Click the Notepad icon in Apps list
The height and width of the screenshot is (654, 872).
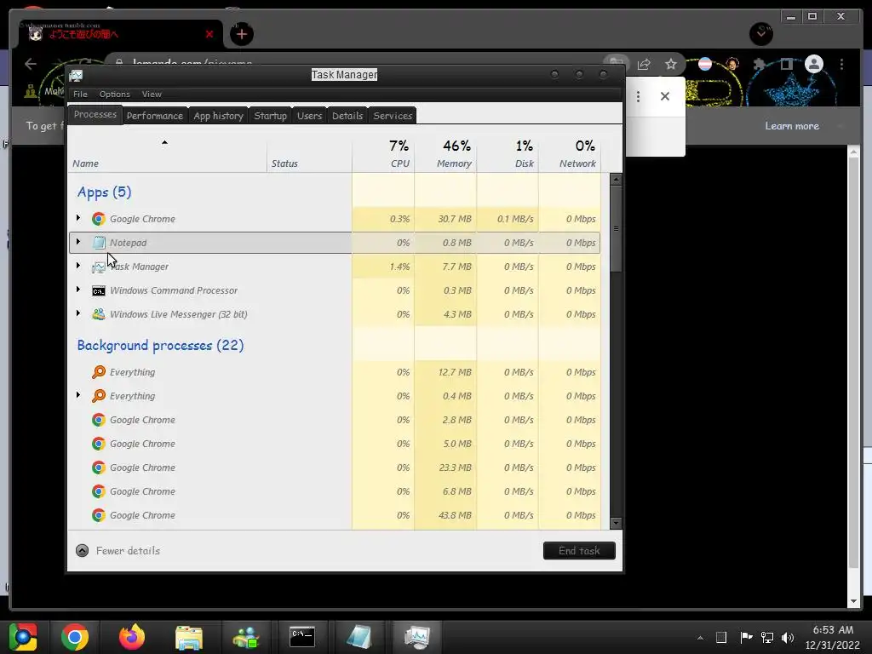coord(99,243)
